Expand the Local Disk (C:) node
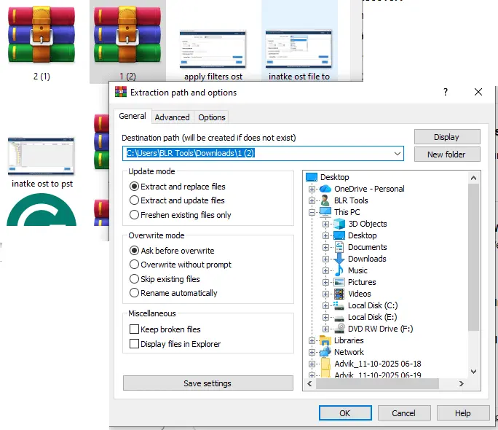The image size is (498, 430). click(325, 305)
